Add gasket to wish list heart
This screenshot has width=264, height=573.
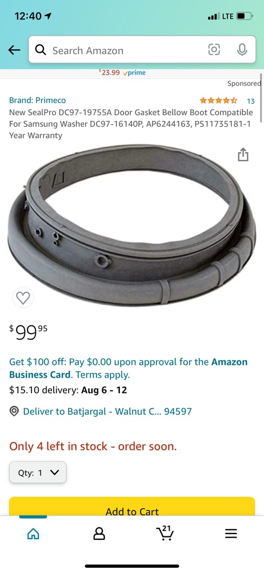click(x=23, y=298)
